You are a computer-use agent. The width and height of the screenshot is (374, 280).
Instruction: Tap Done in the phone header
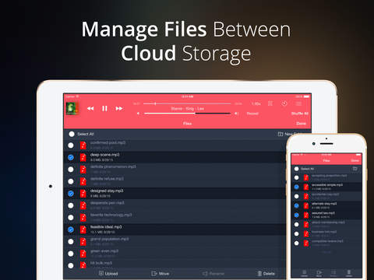pyautogui.click(x=355, y=160)
